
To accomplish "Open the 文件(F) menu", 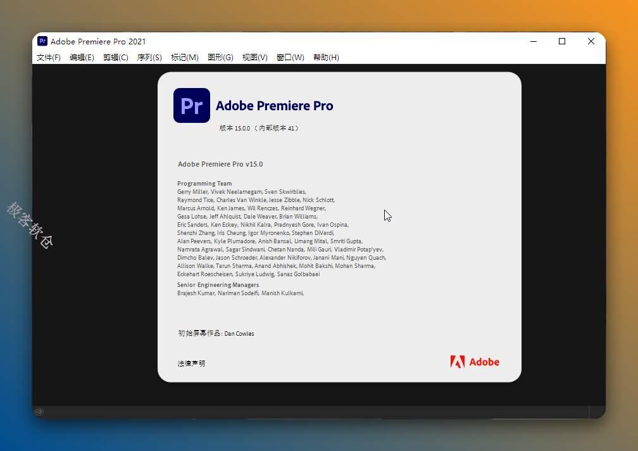I will point(48,58).
